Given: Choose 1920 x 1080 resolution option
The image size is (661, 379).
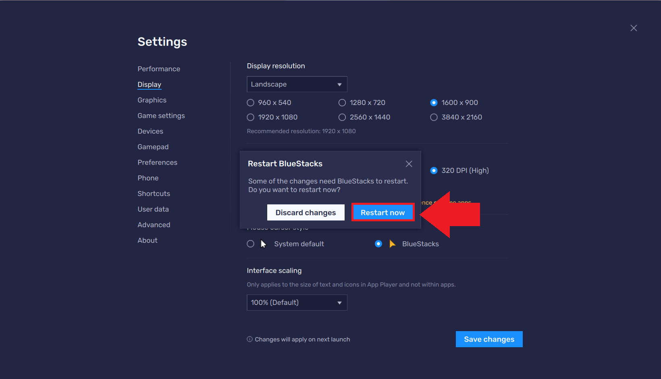Looking at the screenshot, I should (251, 117).
